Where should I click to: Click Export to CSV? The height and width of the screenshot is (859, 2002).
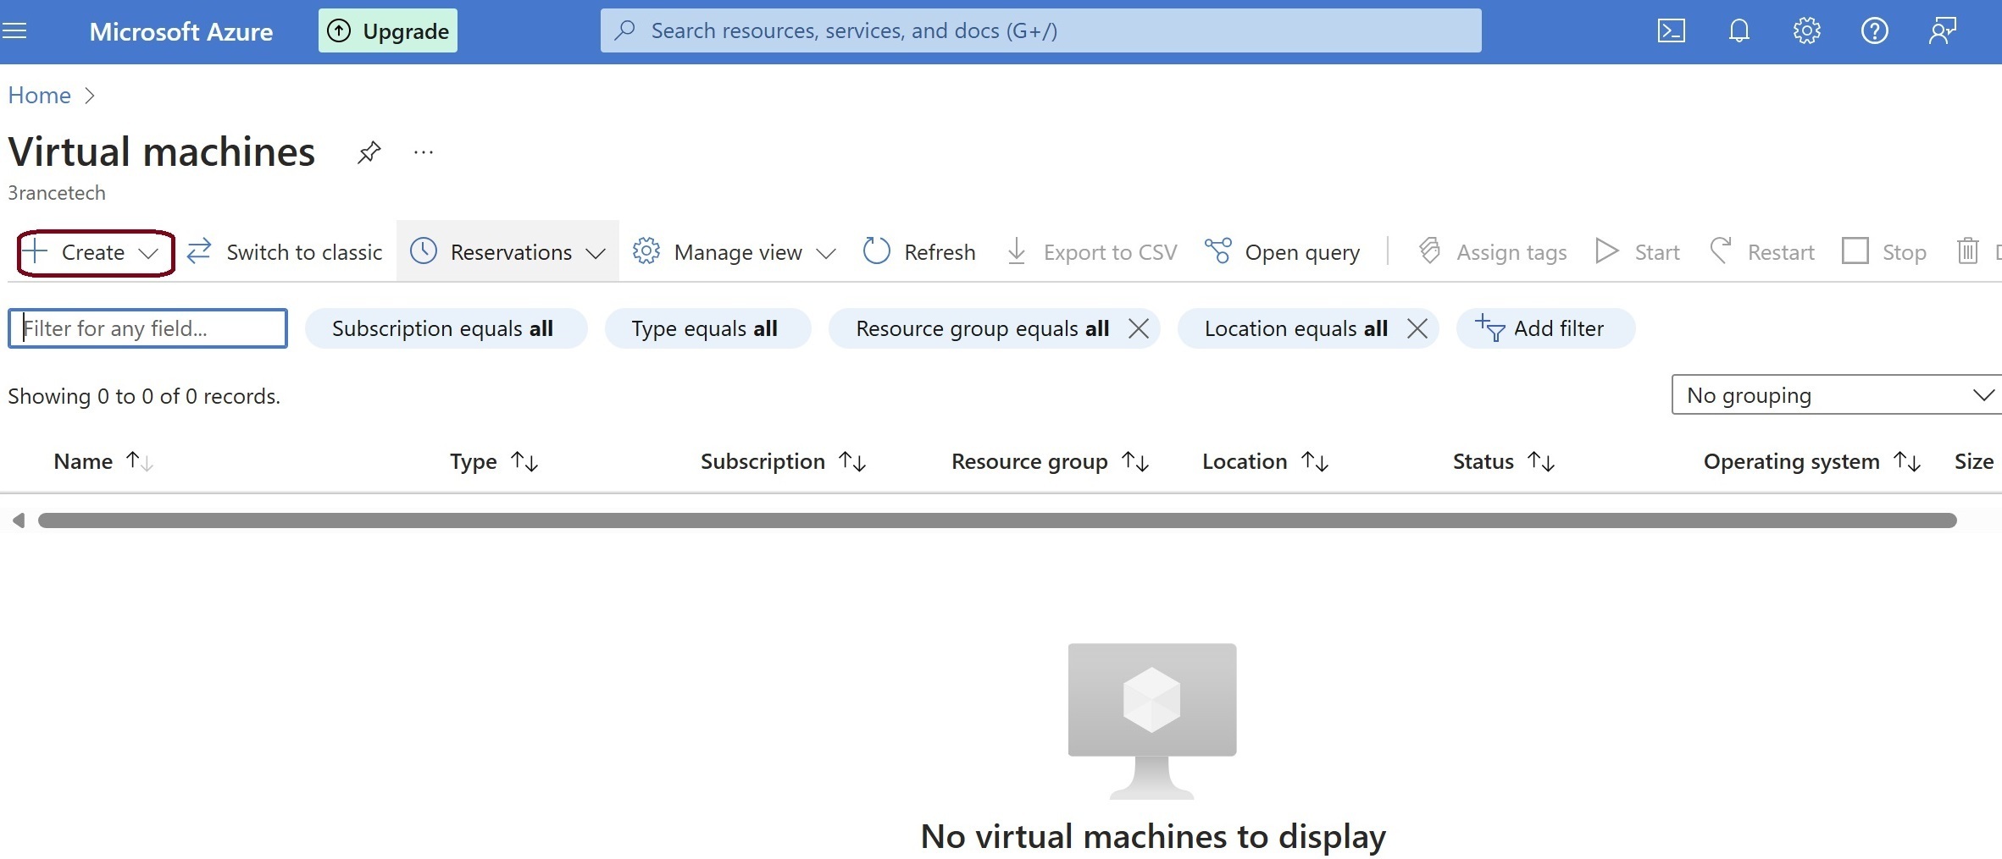pyautogui.click(x=1091, y=252)
